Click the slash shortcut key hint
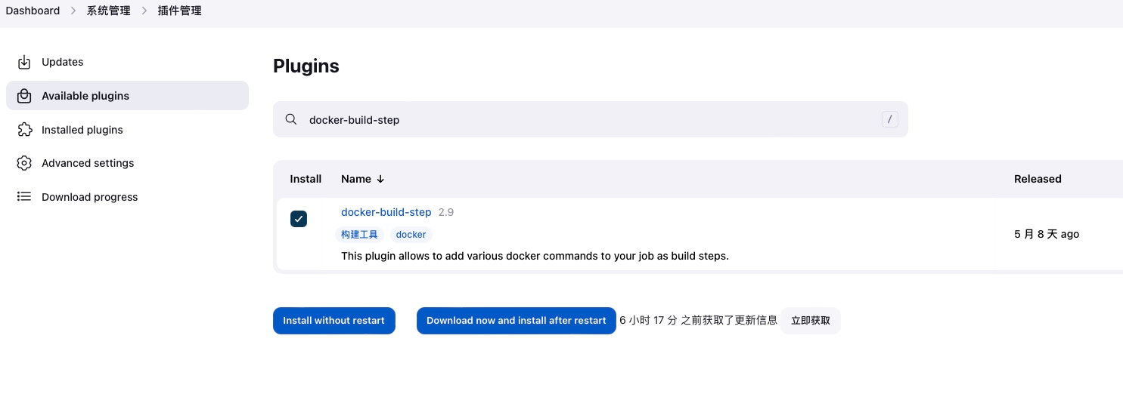This screenshot has width=1123, height=397. pyautogui.click(x=889, y=119)
